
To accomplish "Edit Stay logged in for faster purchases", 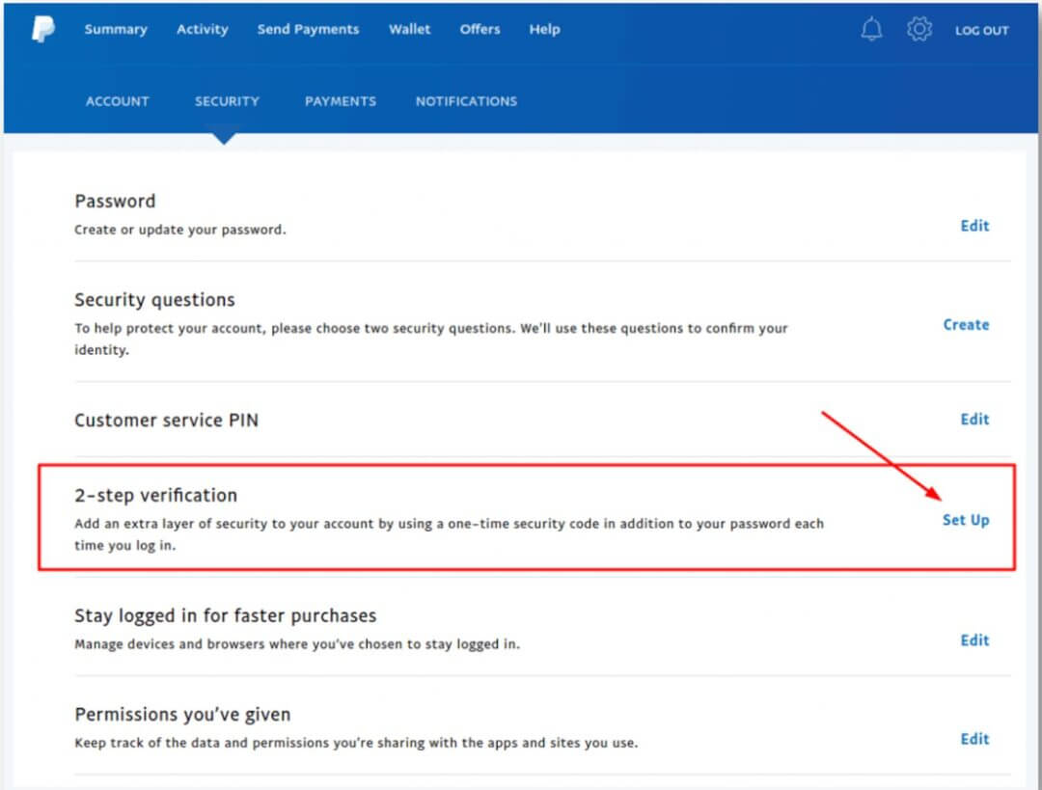I will click(x=974, y=640).
